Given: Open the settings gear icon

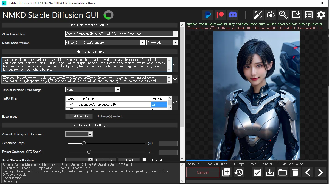Looking at the screenshot, I should click(x=321, y=15).
